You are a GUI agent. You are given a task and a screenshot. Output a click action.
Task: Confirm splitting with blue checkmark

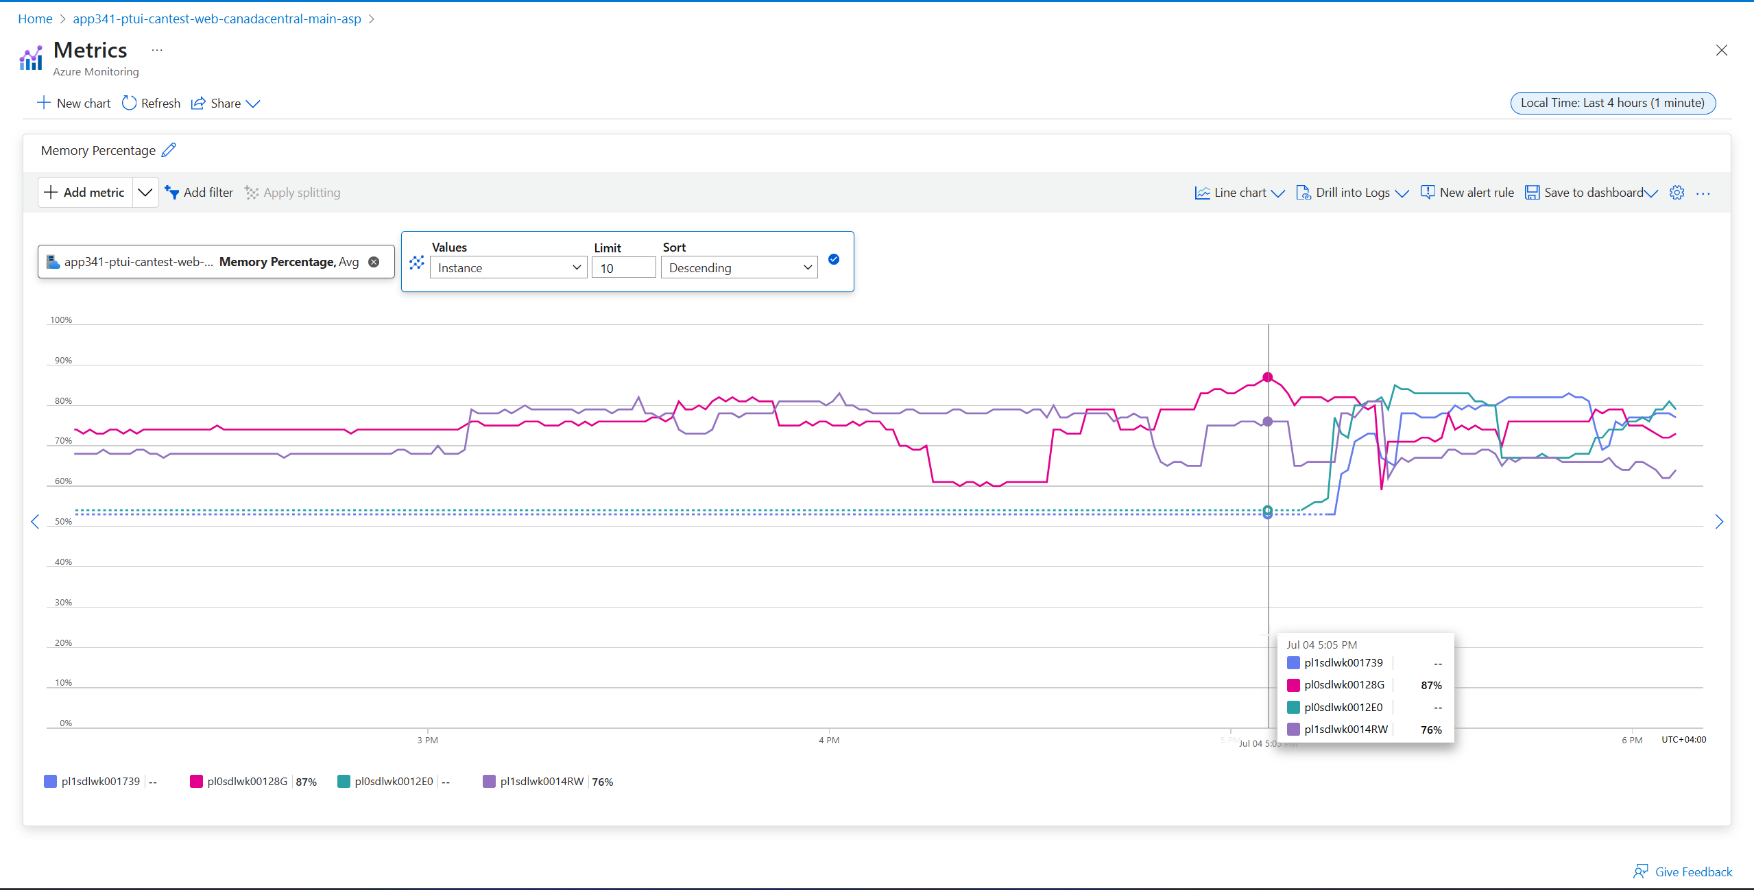(834, 259)
